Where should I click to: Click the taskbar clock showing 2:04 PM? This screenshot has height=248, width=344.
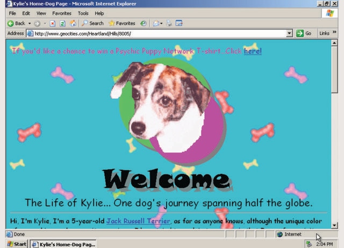pyautogui.click(x=325, y=244)
